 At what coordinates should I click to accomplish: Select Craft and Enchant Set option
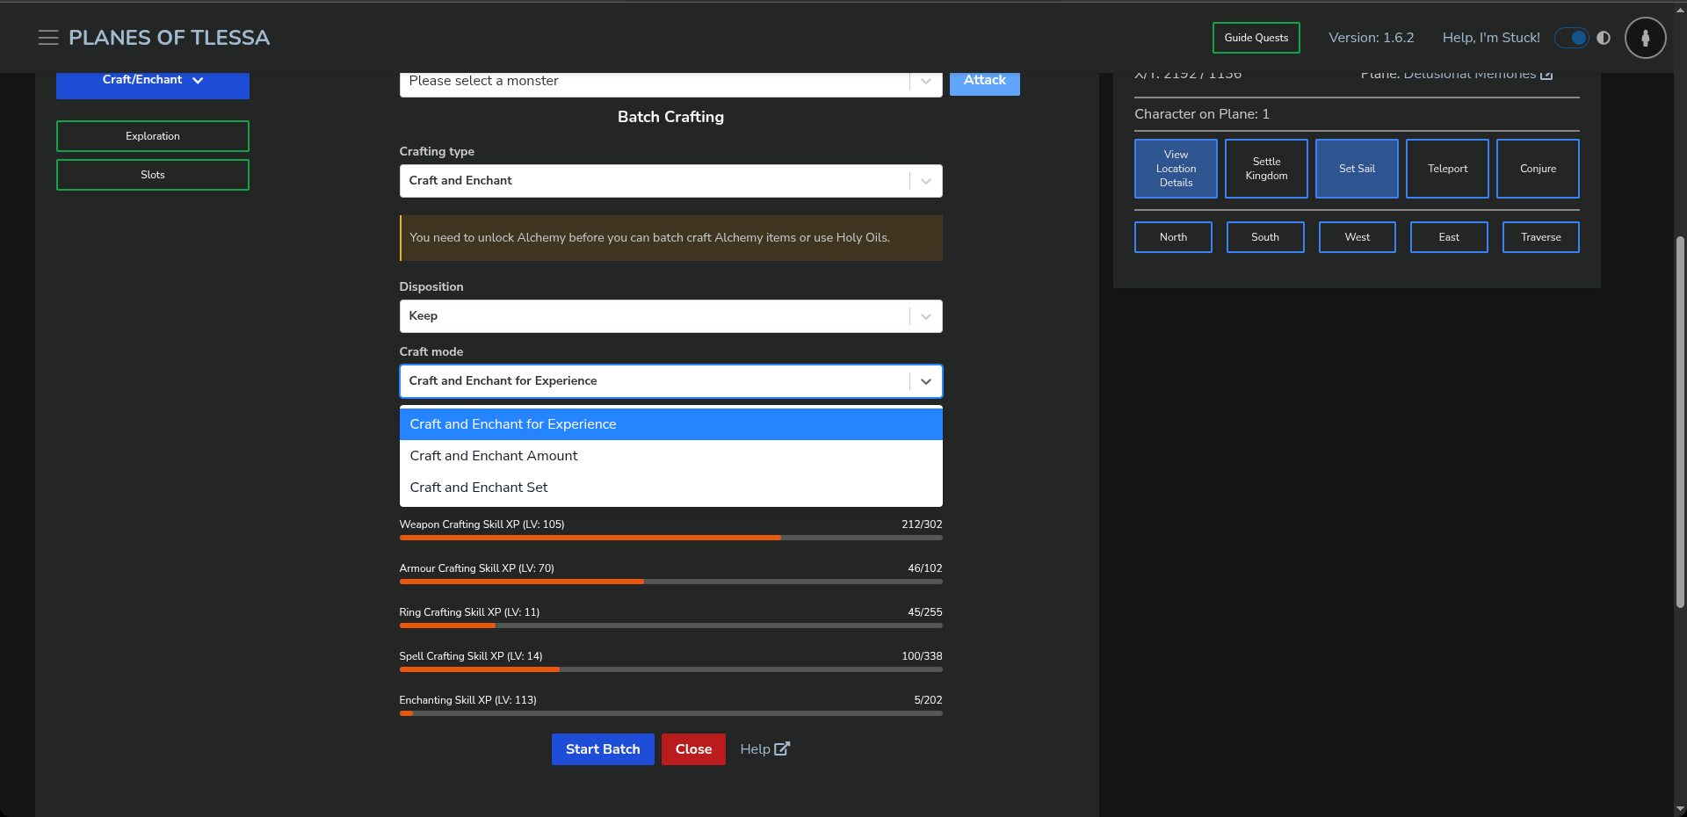pyautogui.click(x=670, y=488)
